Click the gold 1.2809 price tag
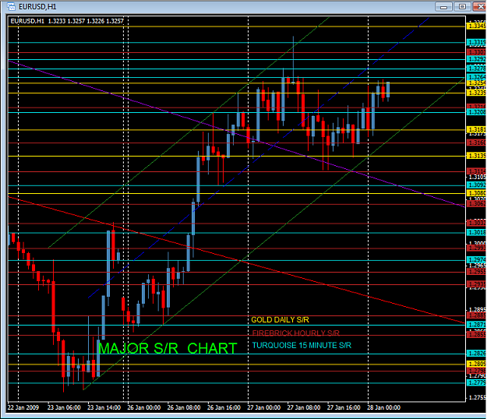The image size is (487, 419). coord(476,364)
